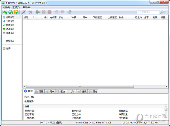Click the up arrow of details scrollbar

166,106
